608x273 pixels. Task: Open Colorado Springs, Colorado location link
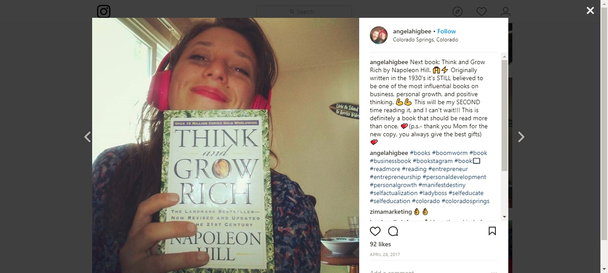tap(426, 40)
